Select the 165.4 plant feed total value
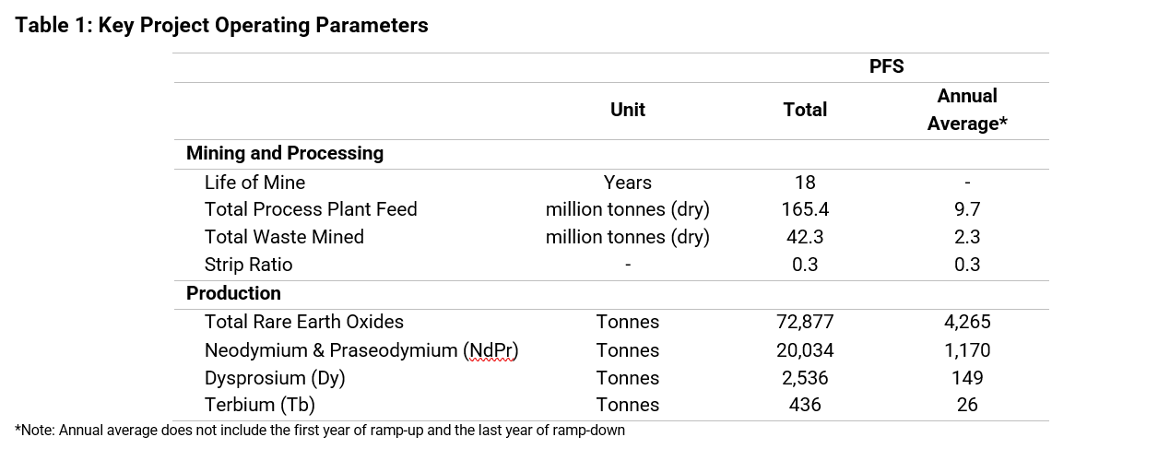The height and width of the screenshot is (449, 1170). tap(804, 209)
